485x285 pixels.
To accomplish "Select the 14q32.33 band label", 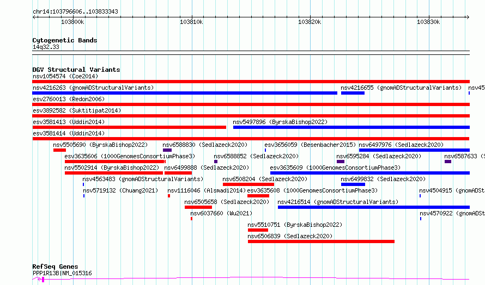I will point(46,47).
